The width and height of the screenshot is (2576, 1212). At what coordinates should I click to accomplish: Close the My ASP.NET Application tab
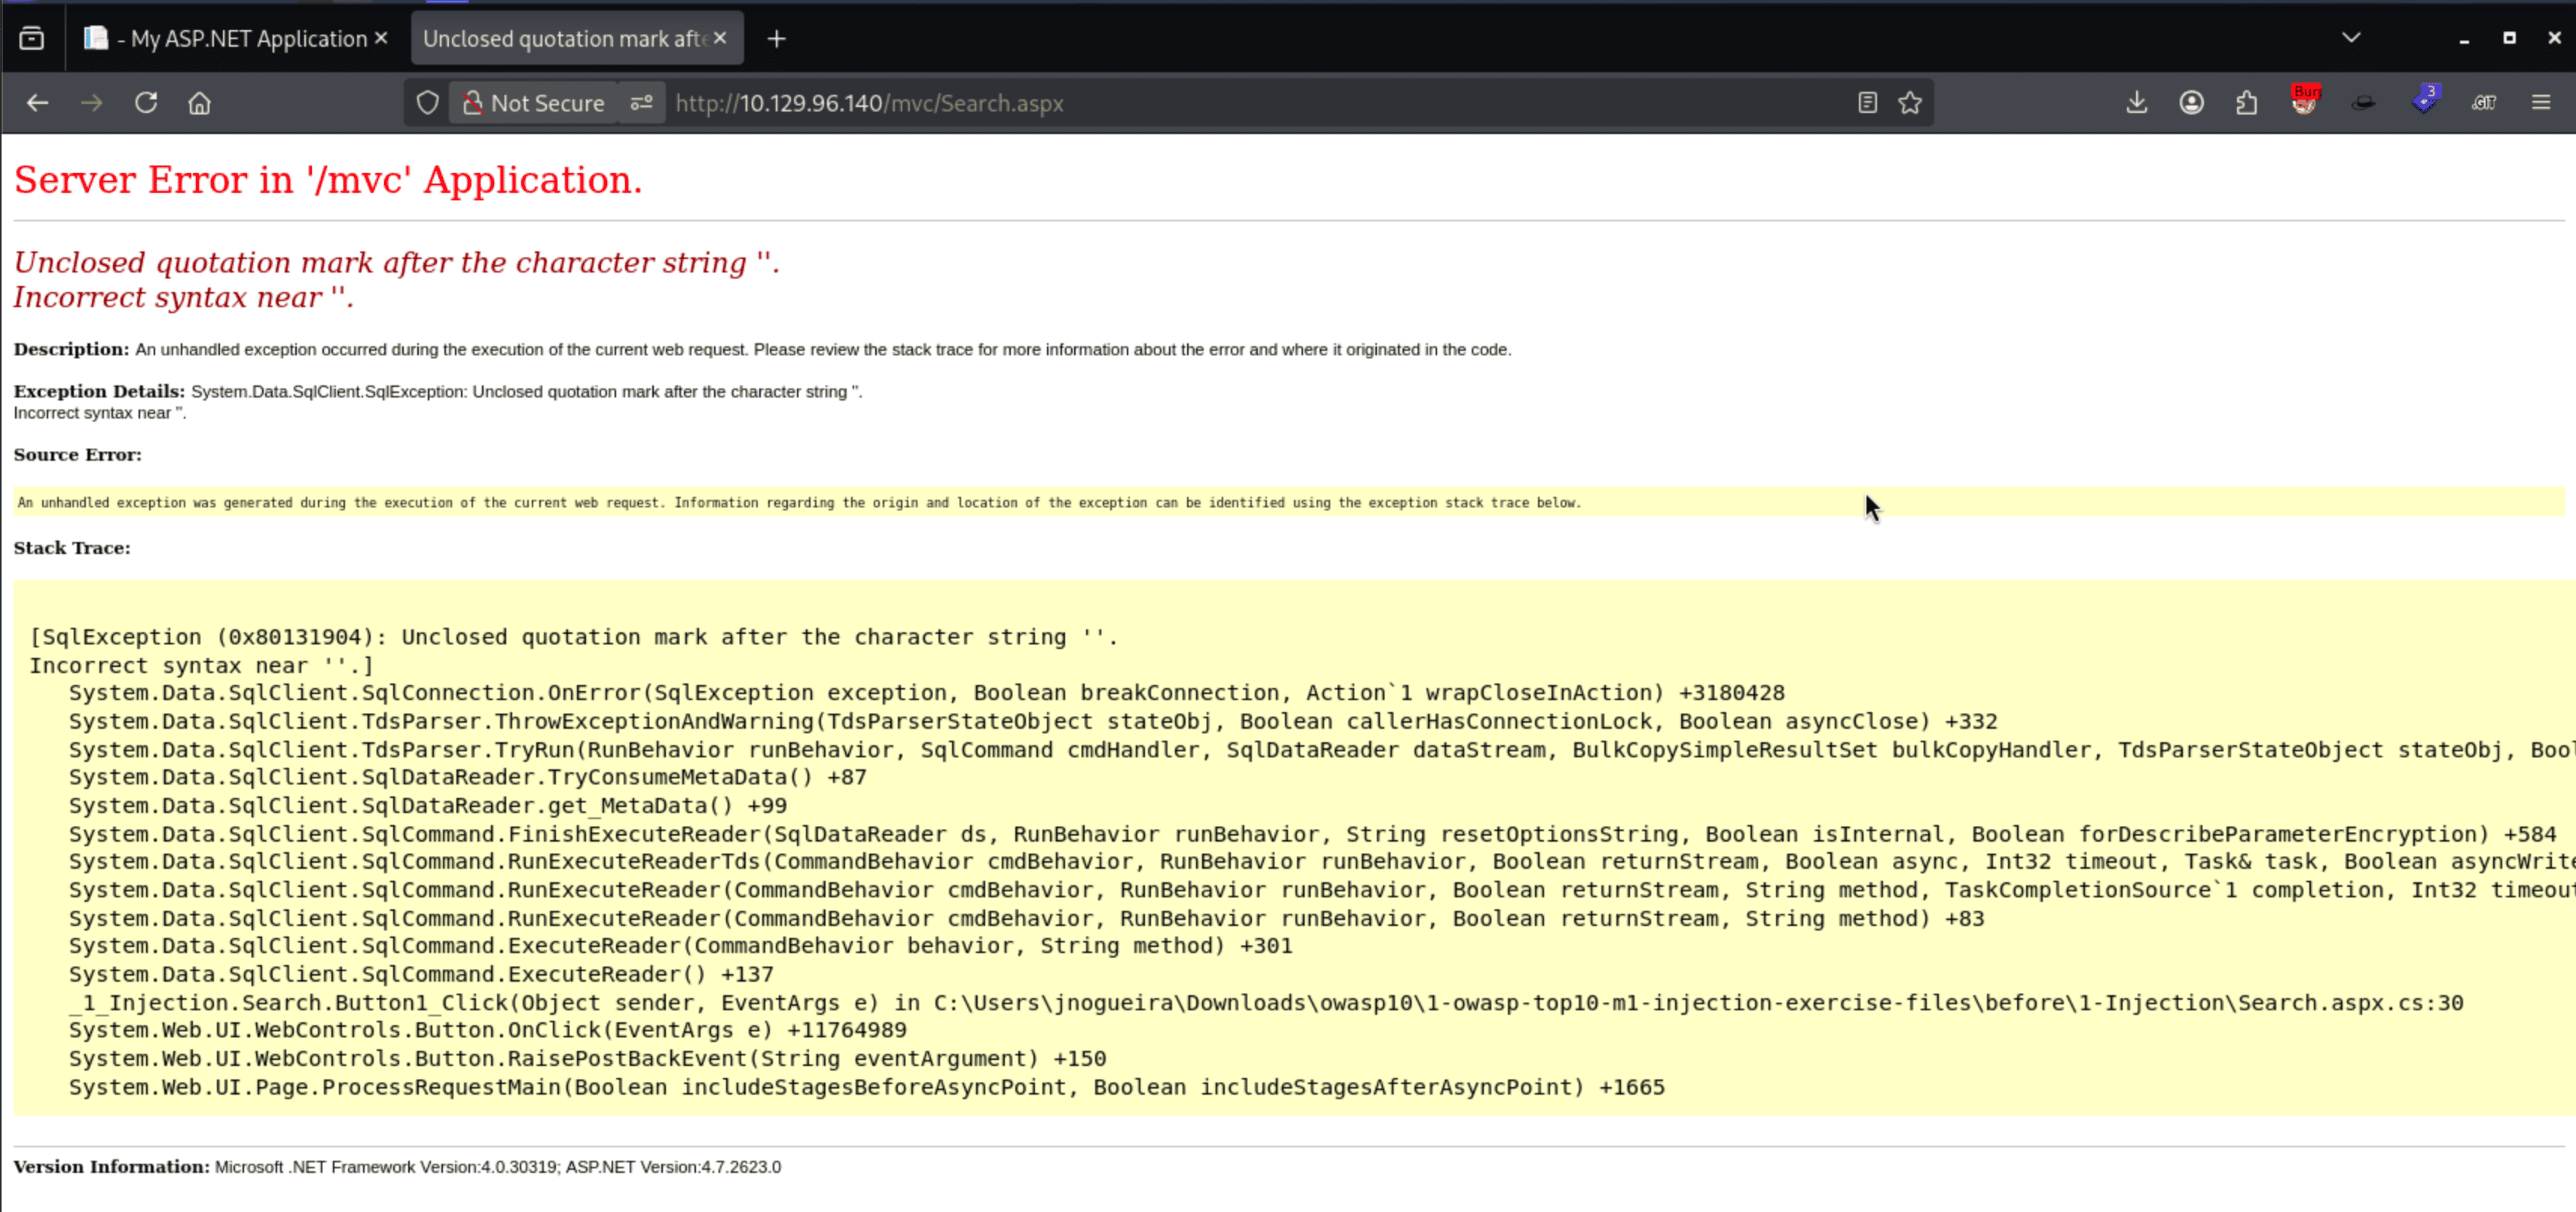(x=381, y=39)
